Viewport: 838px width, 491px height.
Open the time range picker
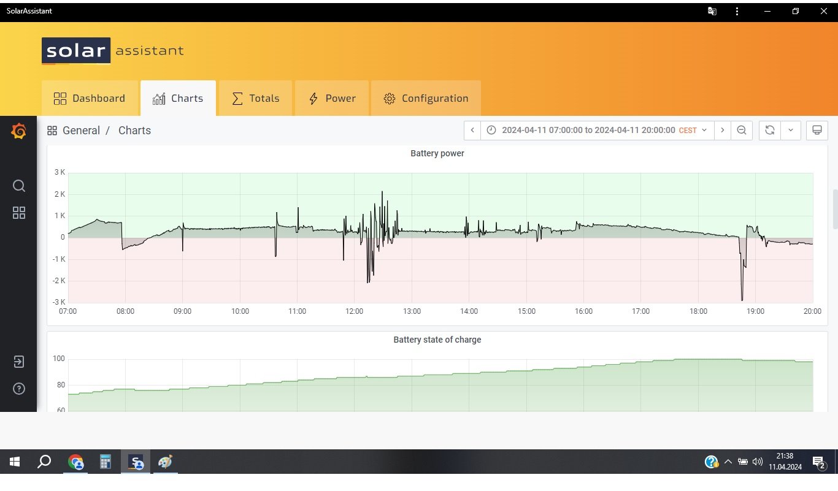[597, 130]
